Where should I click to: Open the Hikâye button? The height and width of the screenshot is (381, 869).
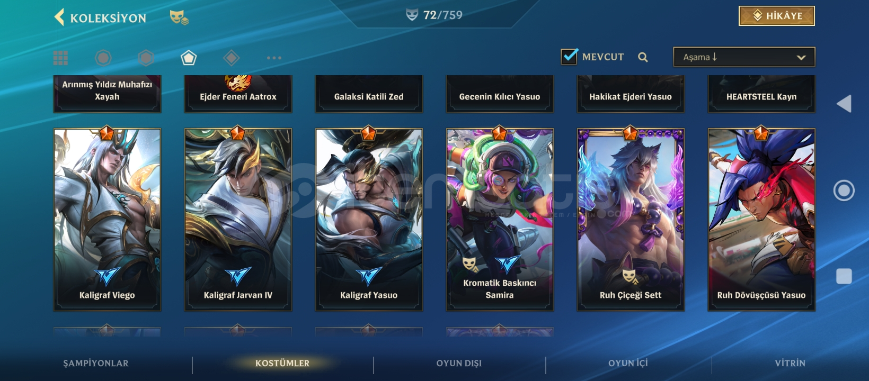pos(777,16)
